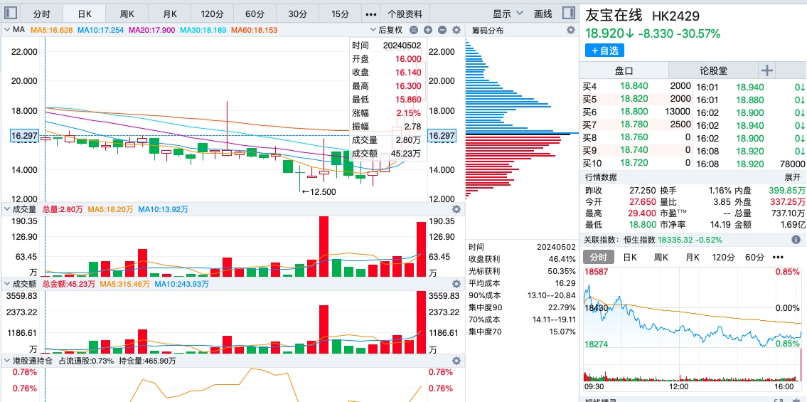The image size is (807, 402).
Task: Click the MA30:18.189 indicator label
Action: [x=203, y=31]
